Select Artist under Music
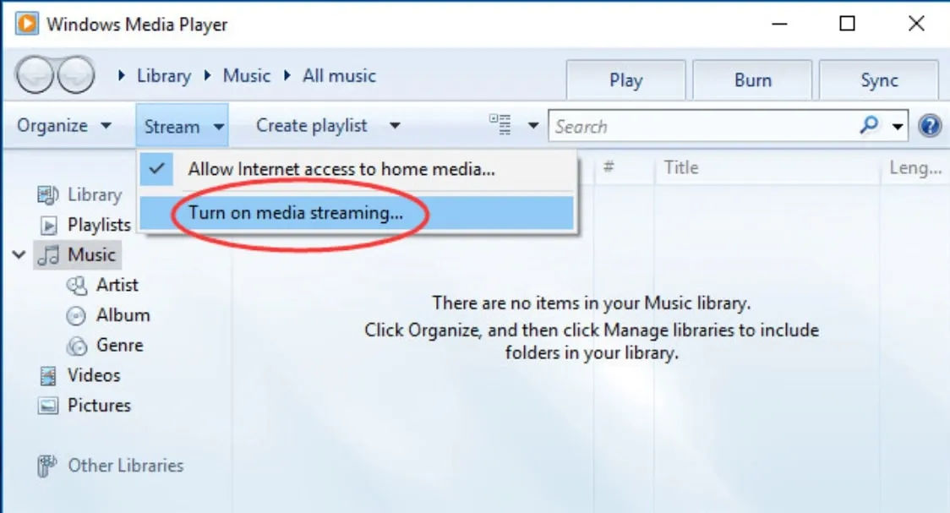The width and height of the screenshot is (950, 513). (117, 285)
